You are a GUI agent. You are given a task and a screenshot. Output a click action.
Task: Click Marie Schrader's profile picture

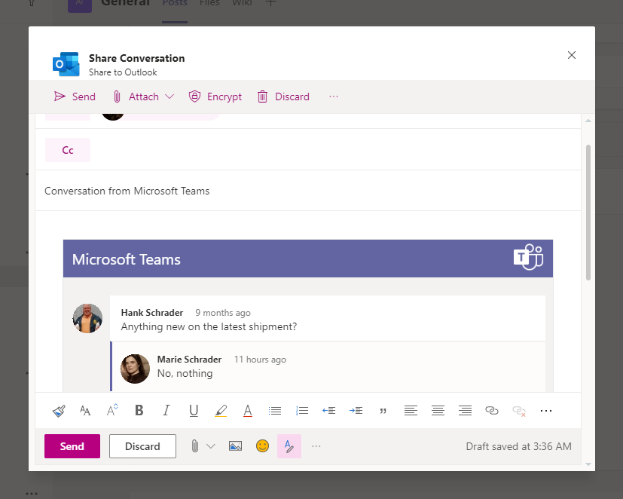pos(135,369)
